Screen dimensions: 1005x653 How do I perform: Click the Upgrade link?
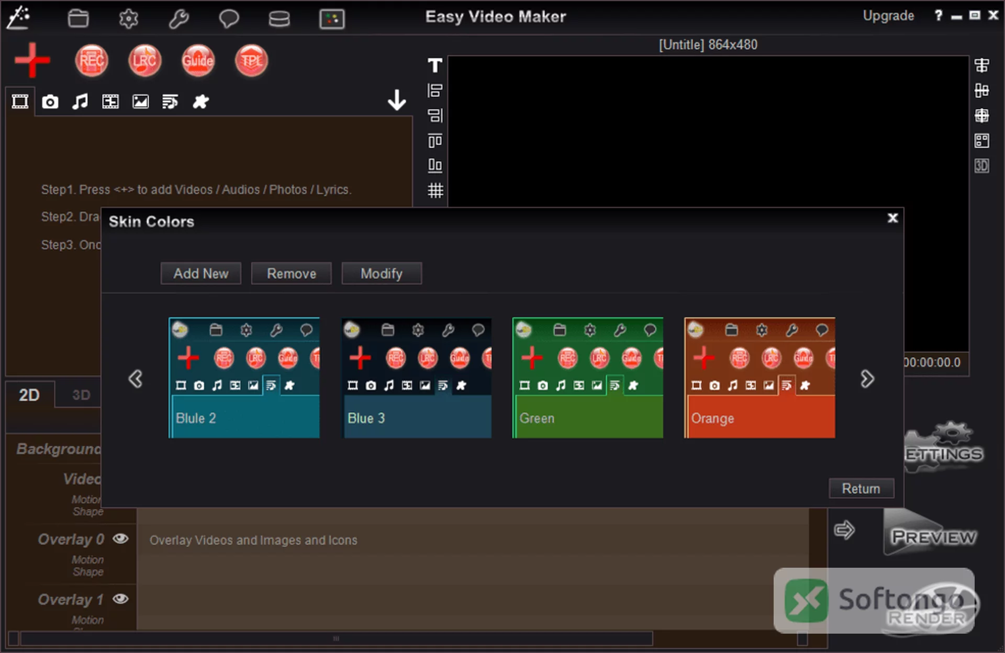click(888, 16)
